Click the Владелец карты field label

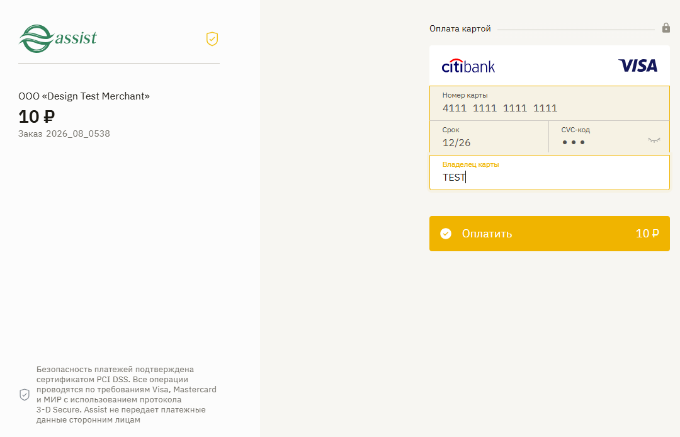[470, 164]
